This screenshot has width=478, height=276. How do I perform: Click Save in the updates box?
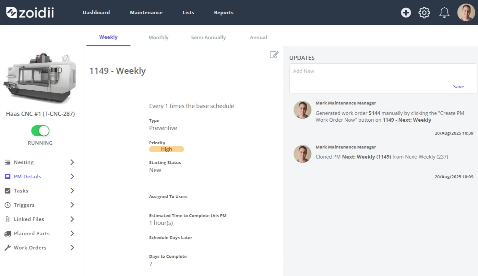click(459, 87)
